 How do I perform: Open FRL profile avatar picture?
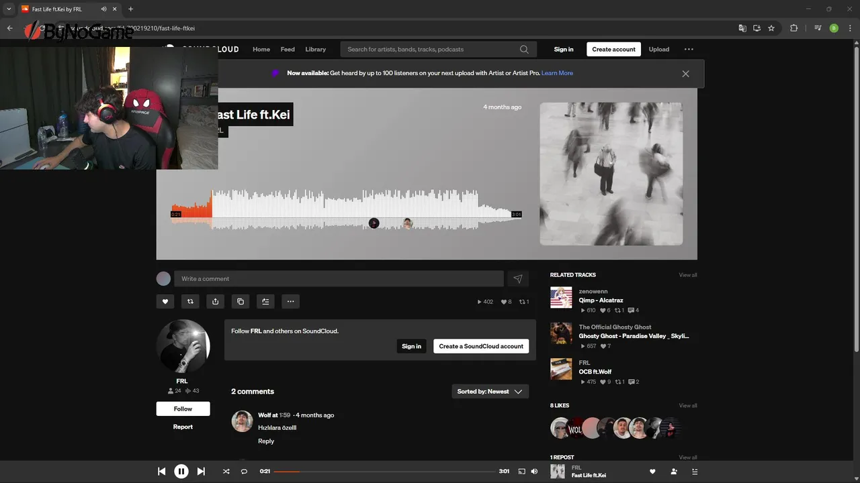coord(183,346)
